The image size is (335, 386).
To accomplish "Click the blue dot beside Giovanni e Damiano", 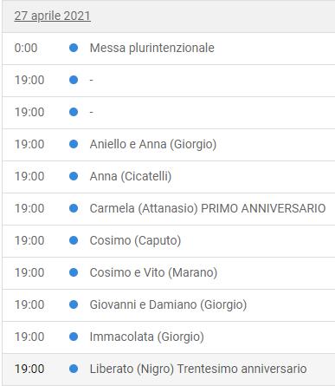I will pos(74,304).
